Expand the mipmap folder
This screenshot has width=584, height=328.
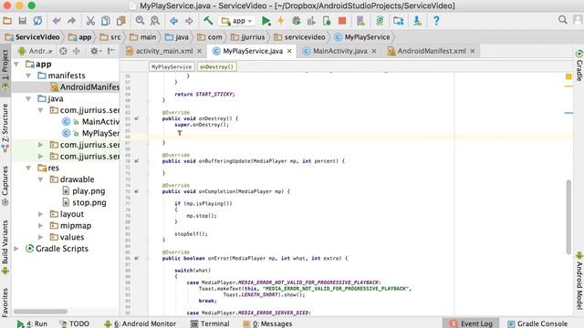pos(40,226)
